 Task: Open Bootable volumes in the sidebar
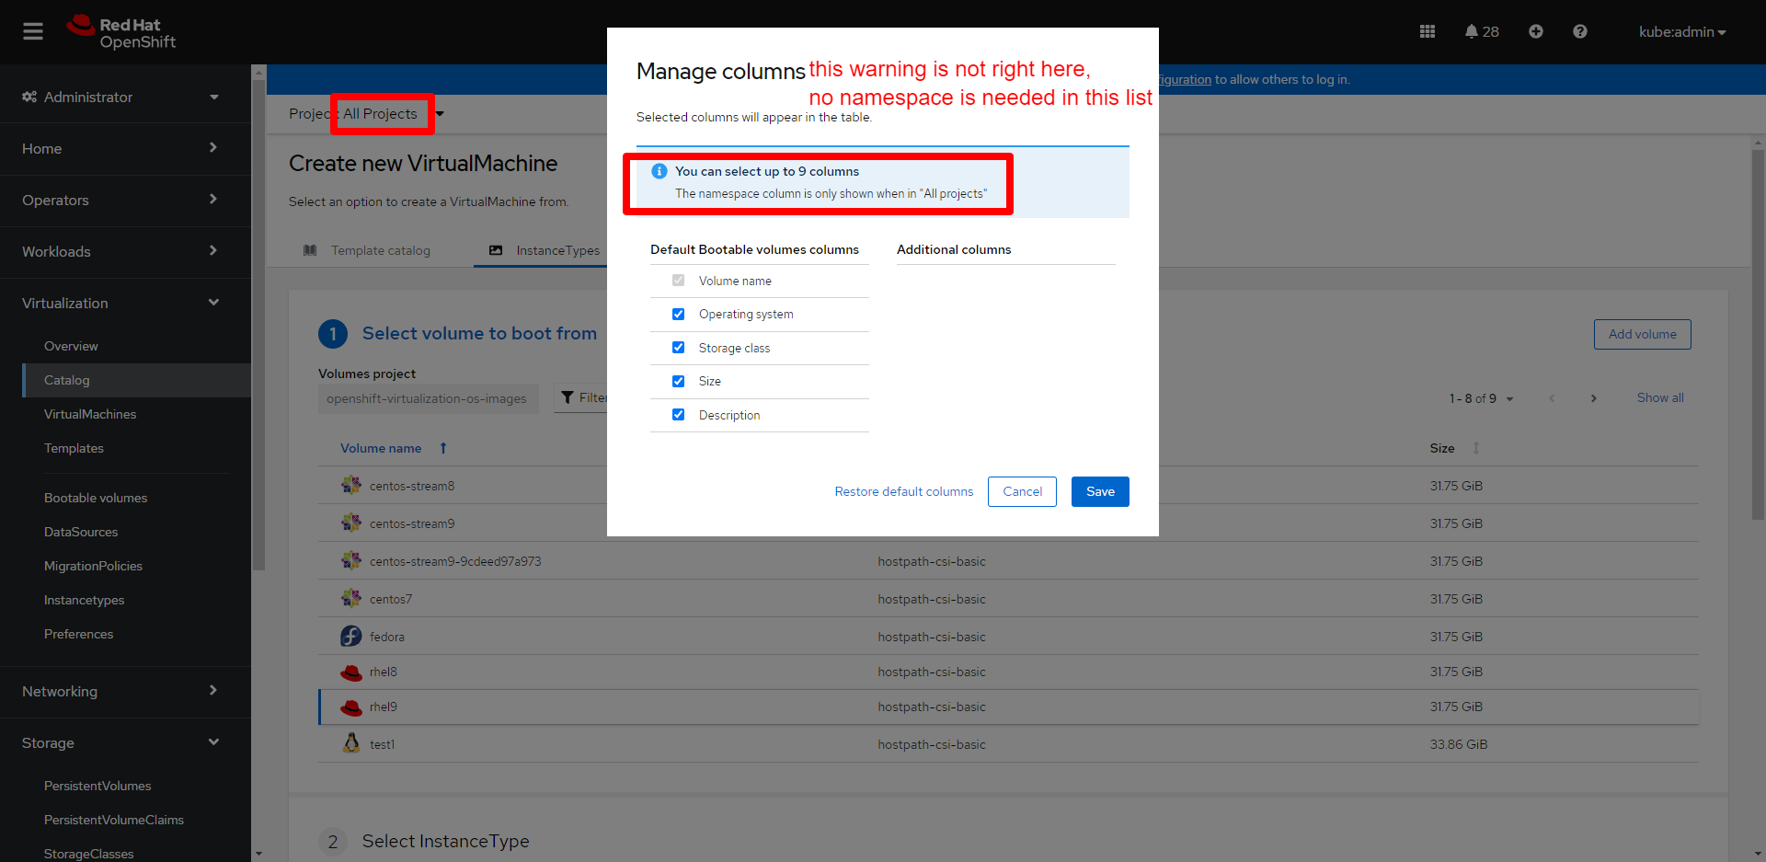click(96, 498)
